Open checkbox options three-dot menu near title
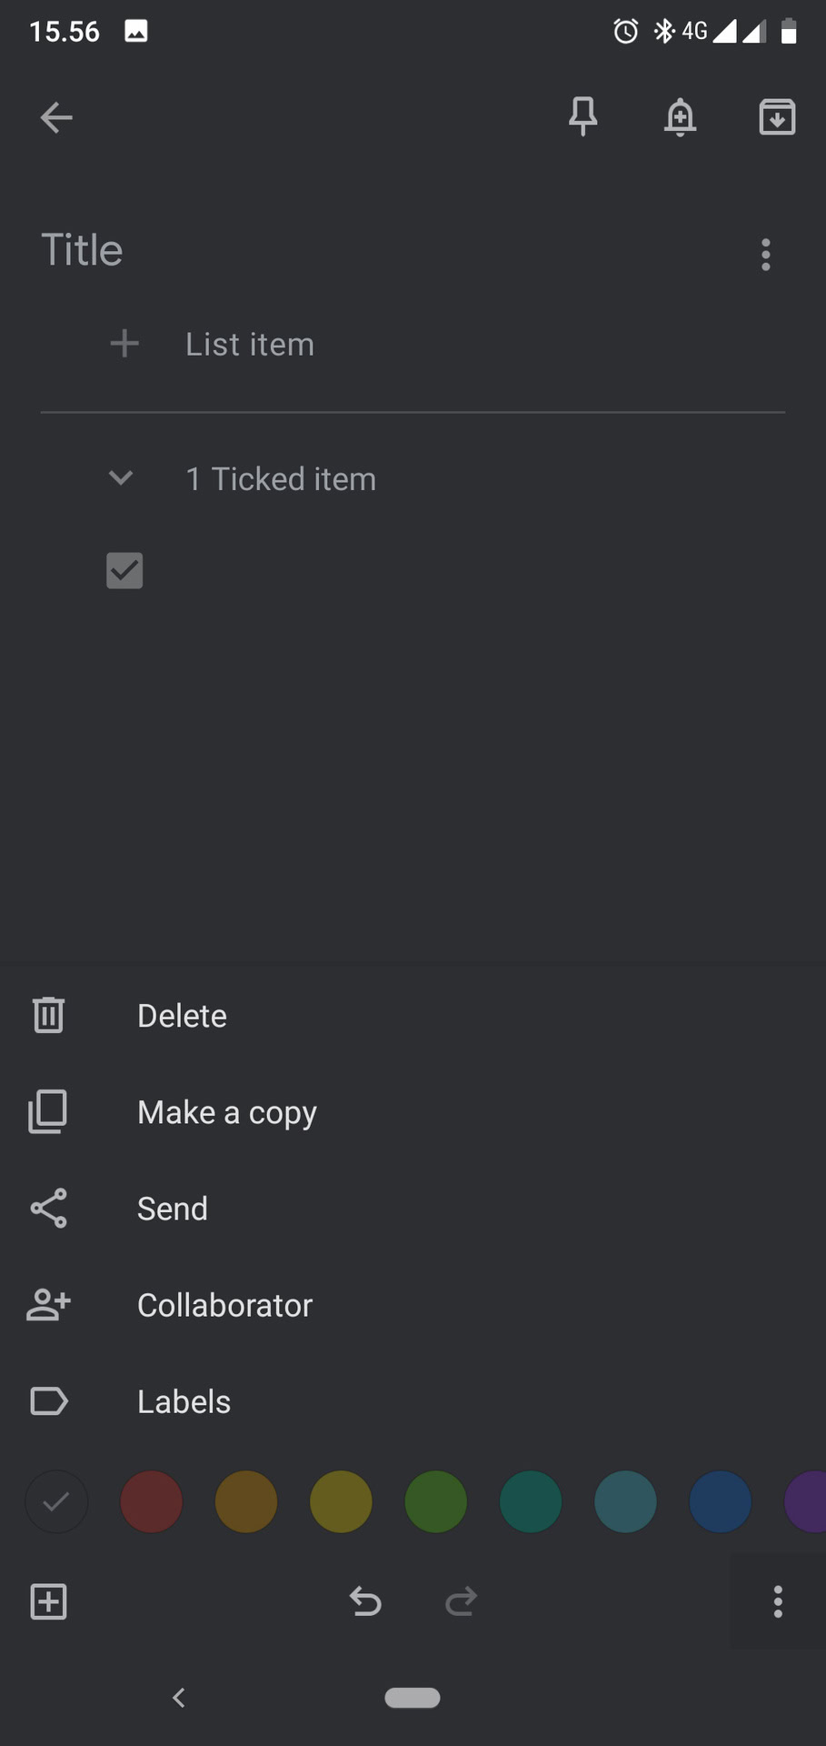Image resolution: width=826 pixels, height=1746 pixels. click(x=766, y=255)
